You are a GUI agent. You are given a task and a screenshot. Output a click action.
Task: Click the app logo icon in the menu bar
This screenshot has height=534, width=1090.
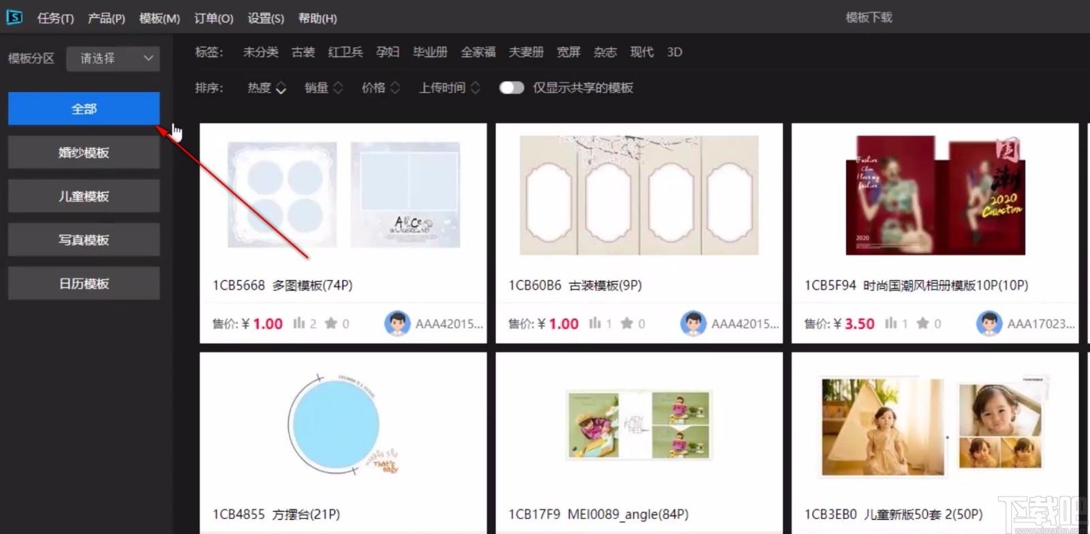coord(14,17)
